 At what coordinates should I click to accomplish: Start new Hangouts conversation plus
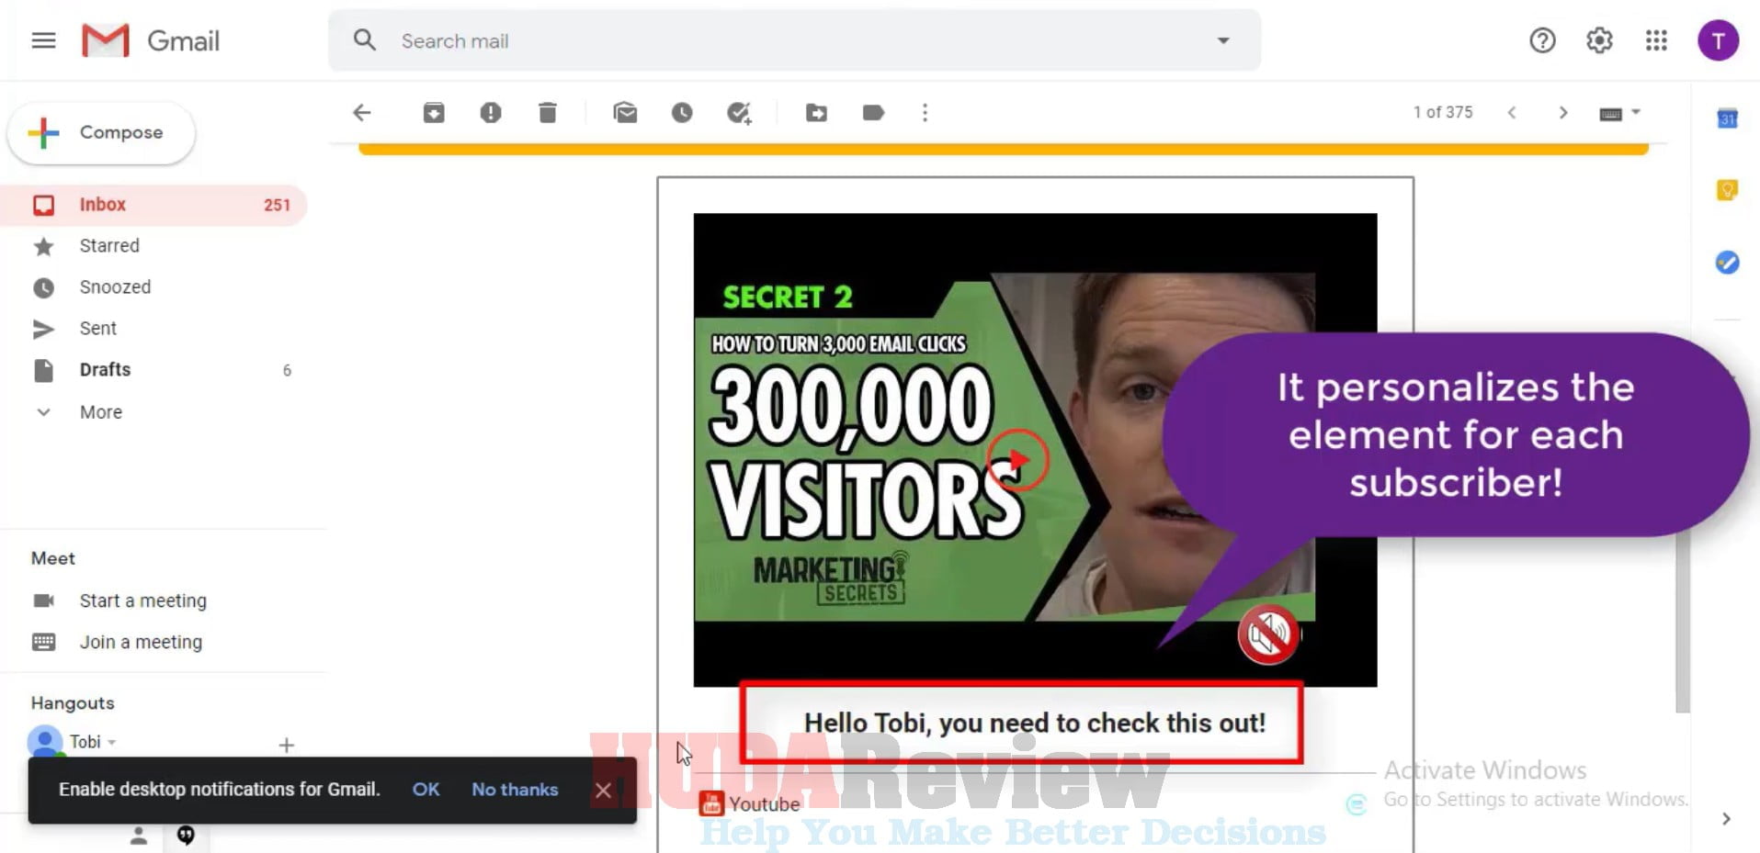(287, 745)
